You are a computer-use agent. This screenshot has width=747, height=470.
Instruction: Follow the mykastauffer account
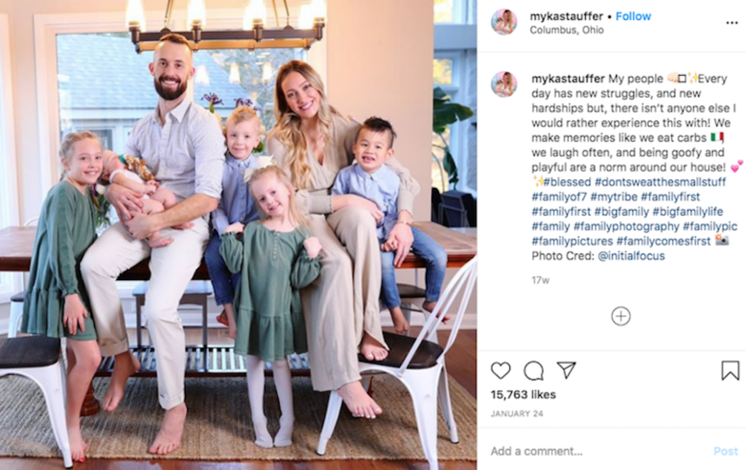tap(633, 17)
